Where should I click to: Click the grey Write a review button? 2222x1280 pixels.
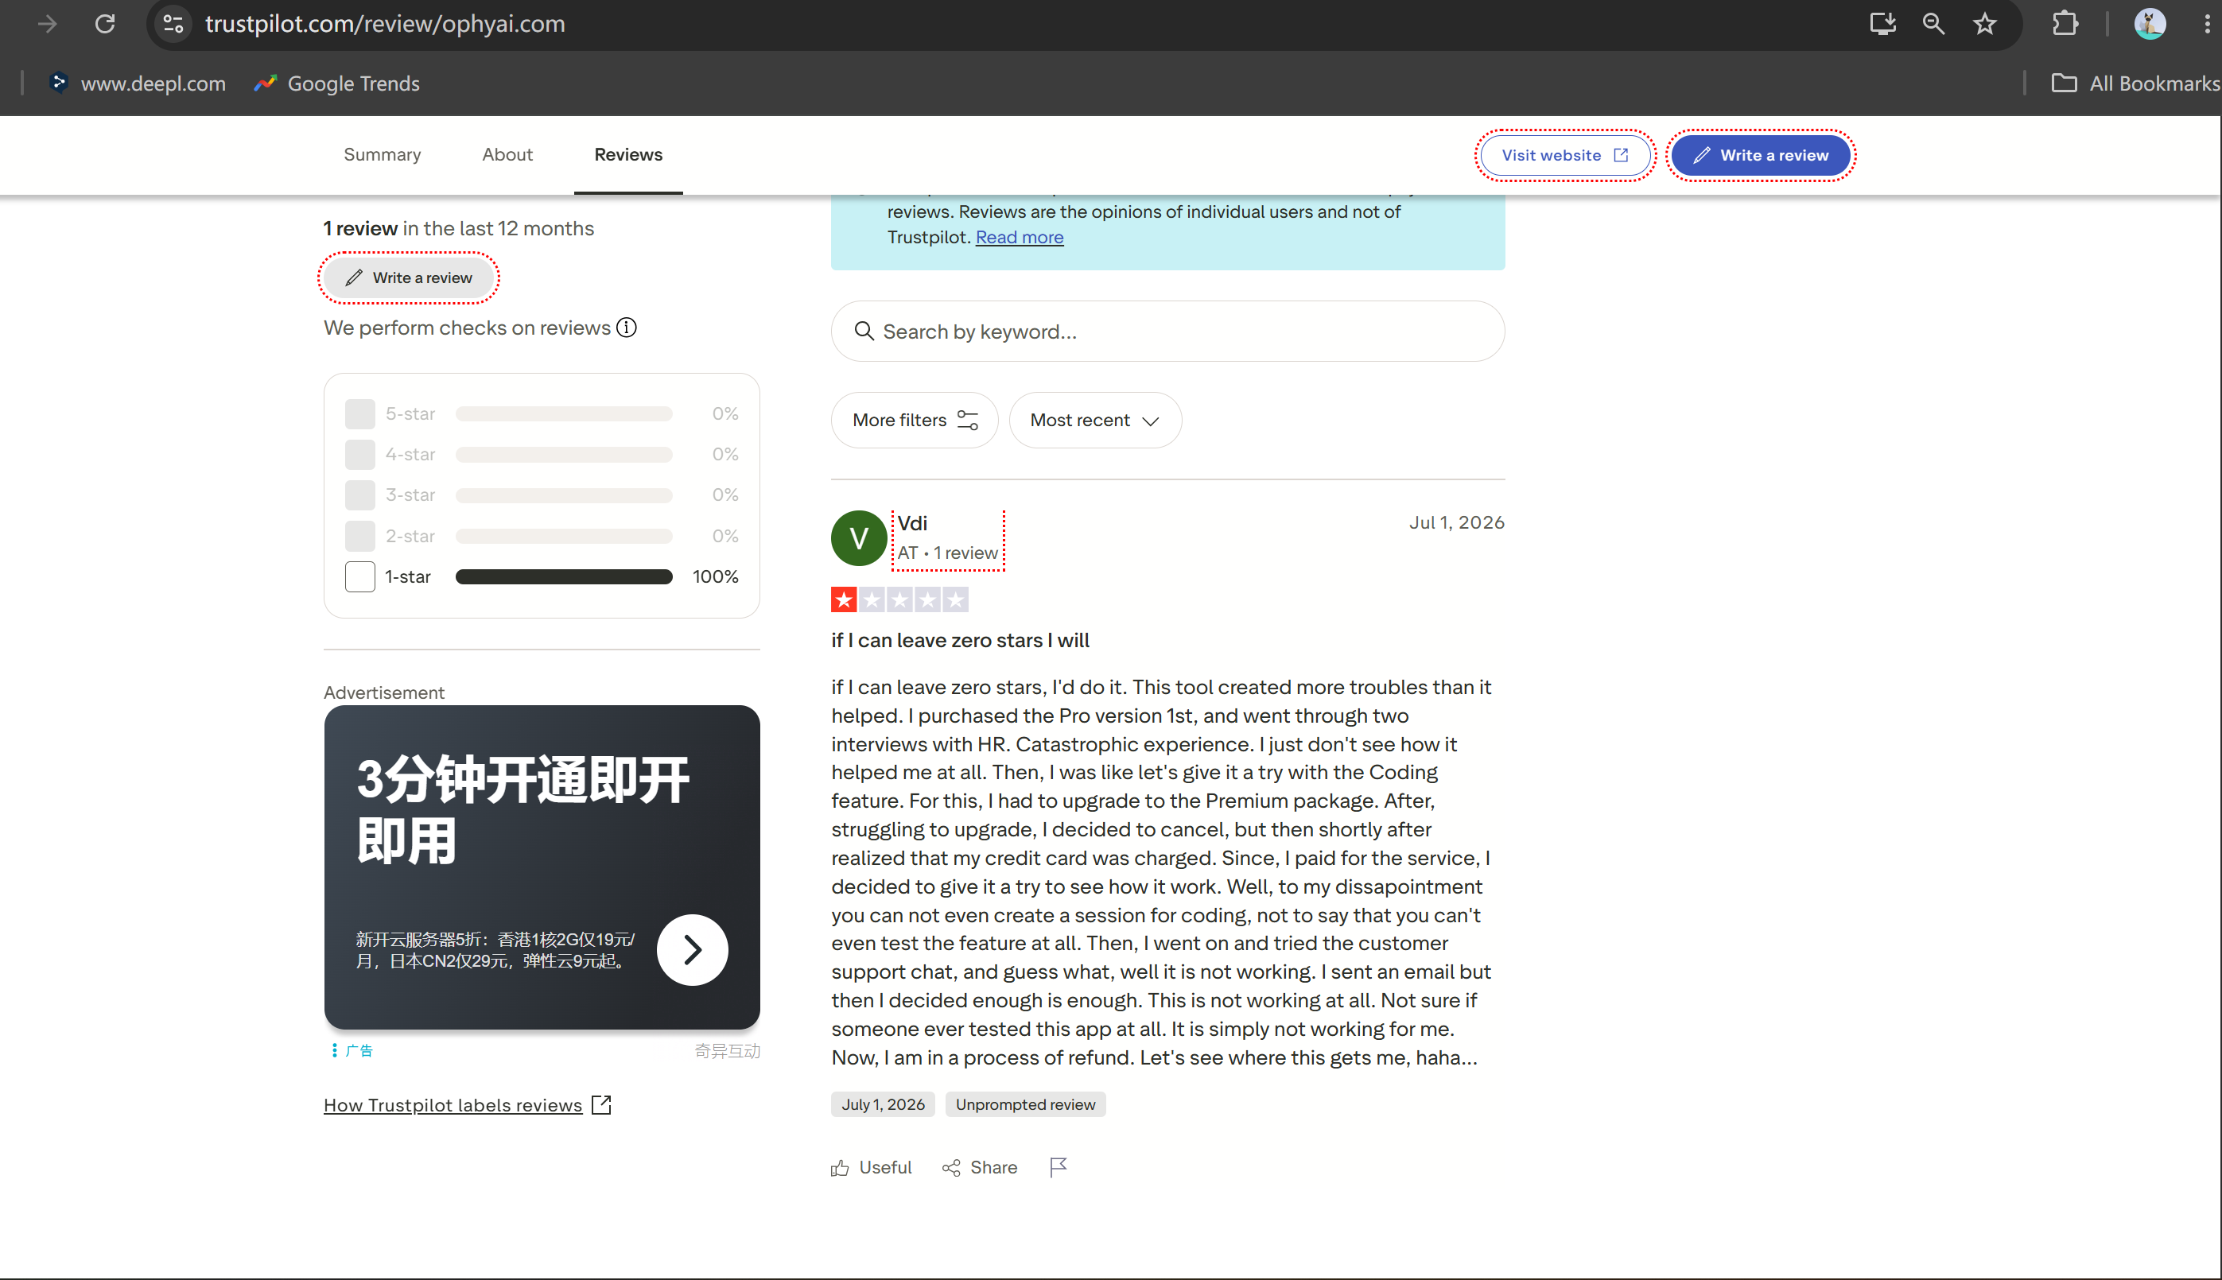click(409, 277)
